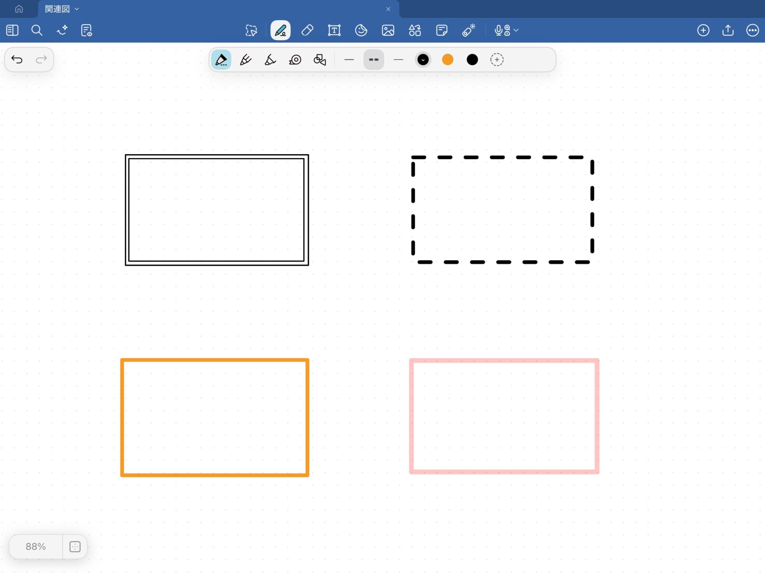Select the text box tool
The image size is (765, 573).
(x=334, y=30)
